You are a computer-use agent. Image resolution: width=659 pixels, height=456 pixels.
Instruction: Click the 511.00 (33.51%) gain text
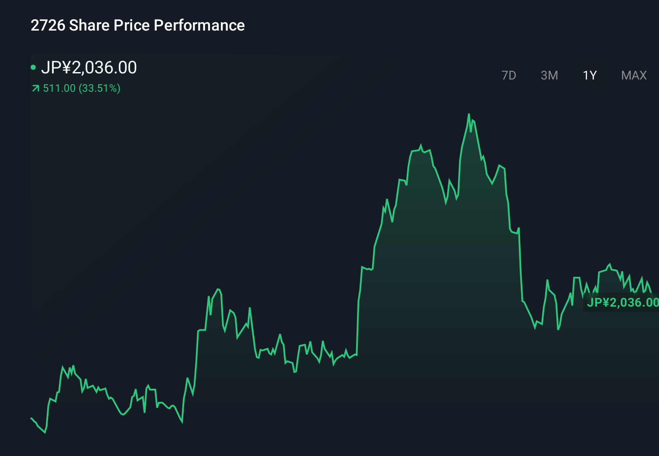point(81,88)
